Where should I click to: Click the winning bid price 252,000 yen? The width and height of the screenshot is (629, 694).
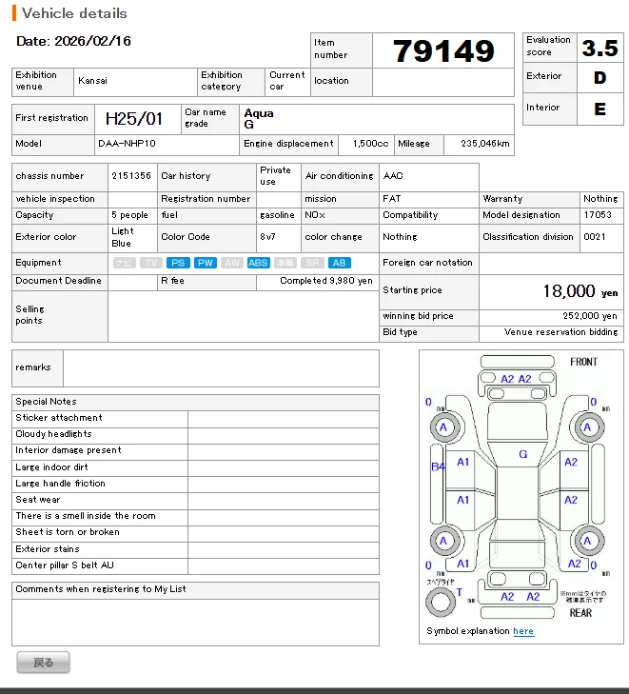(590, 316)
